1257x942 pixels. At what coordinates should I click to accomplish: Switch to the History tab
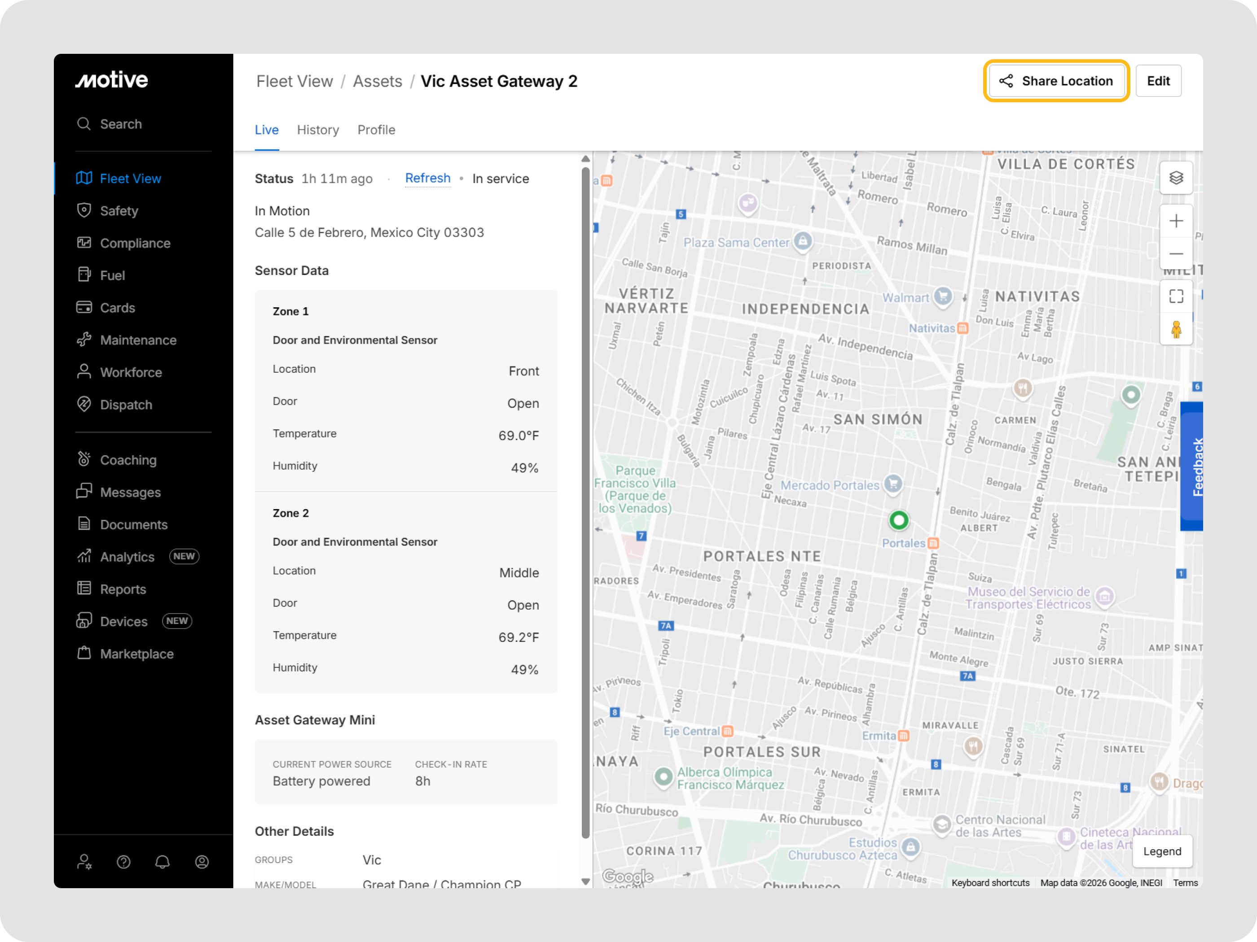[x=318, y=130]
